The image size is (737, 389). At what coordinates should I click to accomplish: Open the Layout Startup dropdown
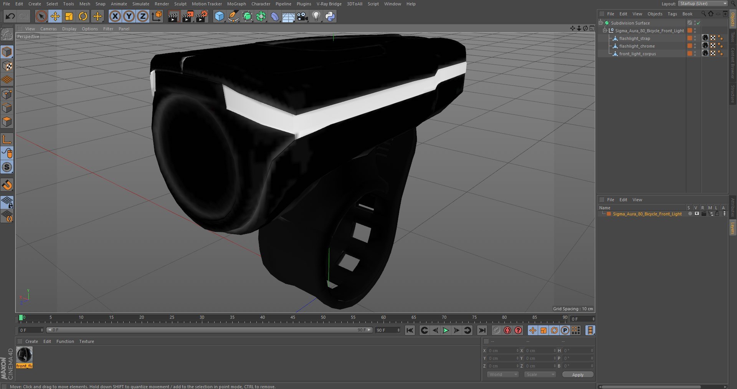click(703, 3)
